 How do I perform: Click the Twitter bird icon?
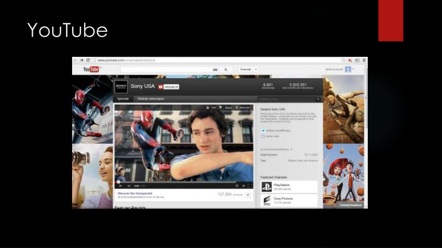263,130
